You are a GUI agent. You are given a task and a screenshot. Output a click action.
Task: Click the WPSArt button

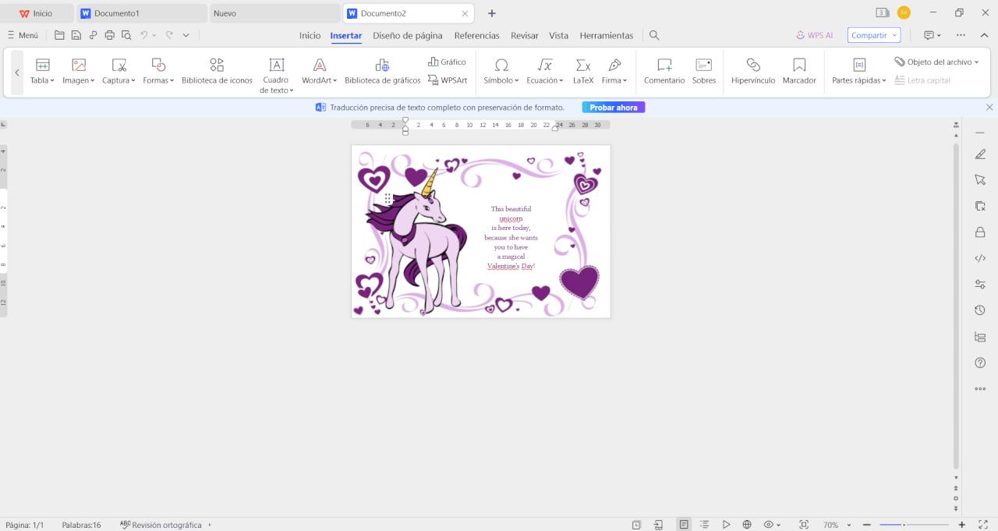448,80
